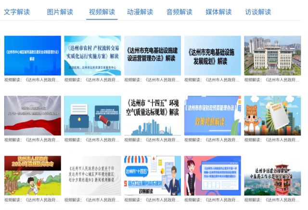This screenshot has height=210, width=308.
Task: Open the red ribbon video thumbnail
Action: 33,116
